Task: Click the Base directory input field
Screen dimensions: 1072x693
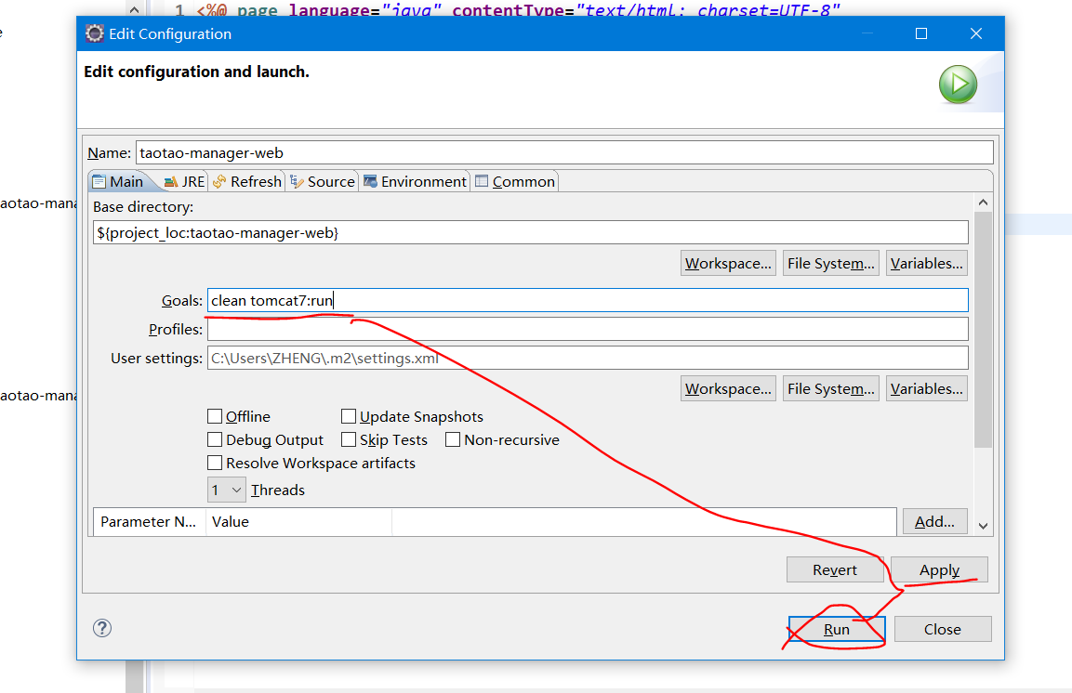Action: click(531, 232)
